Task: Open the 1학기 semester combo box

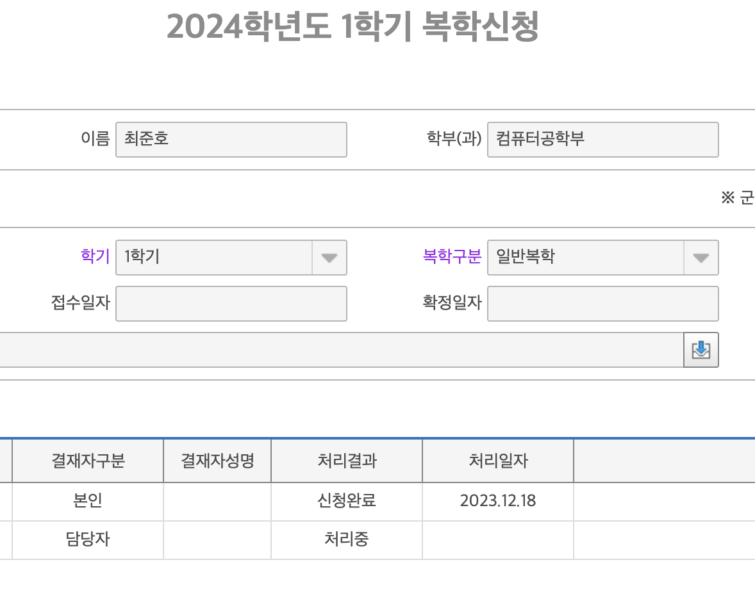Action: point(214,258)
